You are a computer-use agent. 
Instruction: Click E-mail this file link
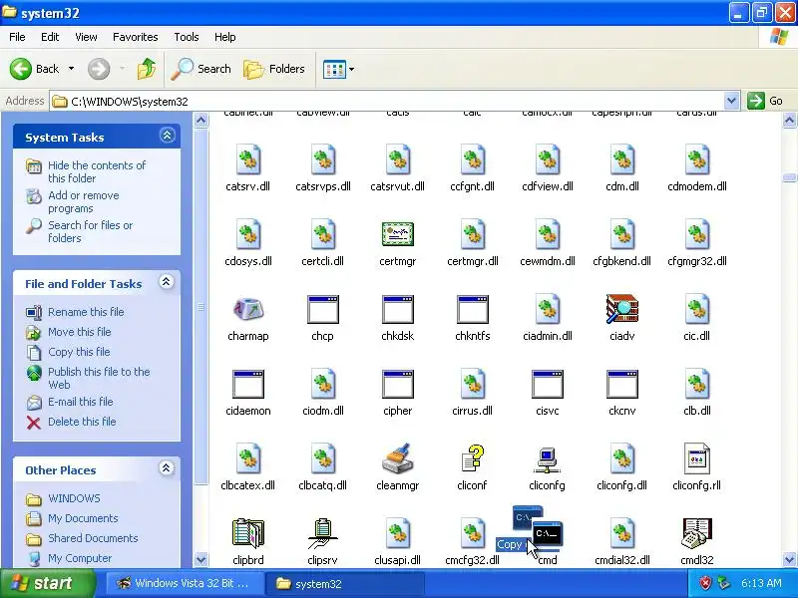[x=81, y=402]
